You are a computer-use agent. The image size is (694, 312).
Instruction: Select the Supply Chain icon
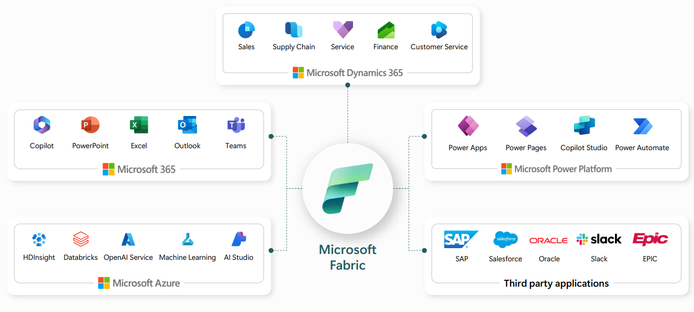coord(294,30)
